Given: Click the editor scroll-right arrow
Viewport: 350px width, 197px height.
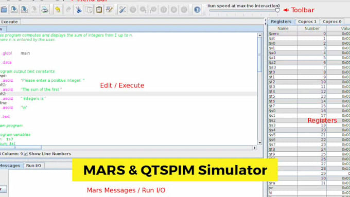Looking at the screenshot, I should 254,148.
